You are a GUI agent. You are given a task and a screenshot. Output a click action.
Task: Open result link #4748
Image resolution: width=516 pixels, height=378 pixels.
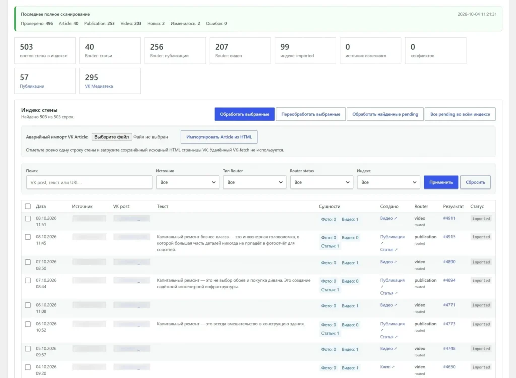449,349
